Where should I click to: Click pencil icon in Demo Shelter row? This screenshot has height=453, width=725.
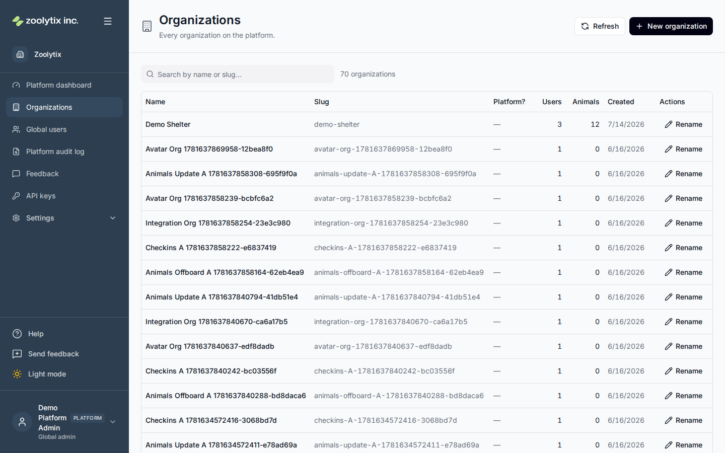(x=669, y=124)
